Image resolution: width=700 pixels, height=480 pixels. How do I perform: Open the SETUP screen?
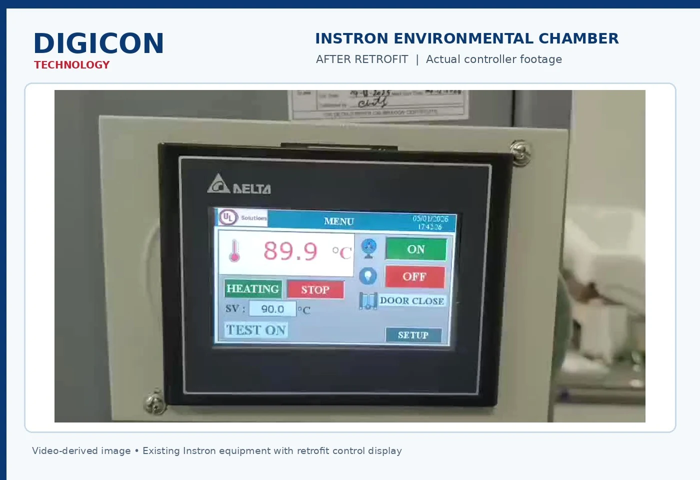tap(413, 335)
